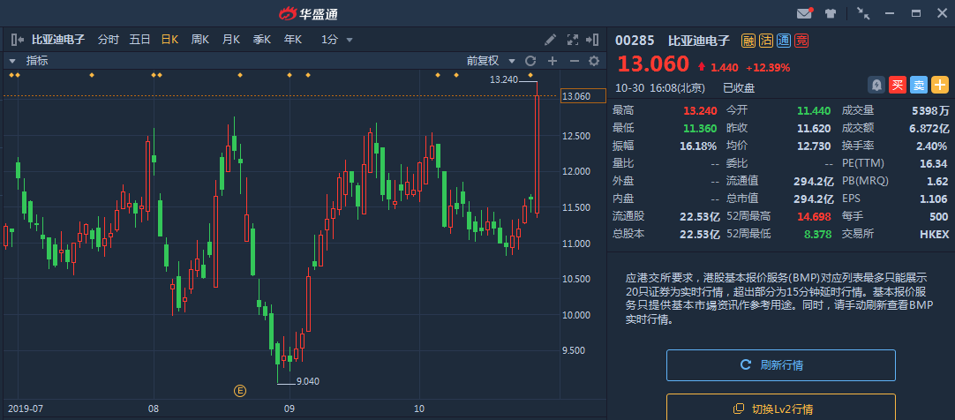Select the 季K quarterly chart tab
The image size is (955, 420).
tap(262, 41)
